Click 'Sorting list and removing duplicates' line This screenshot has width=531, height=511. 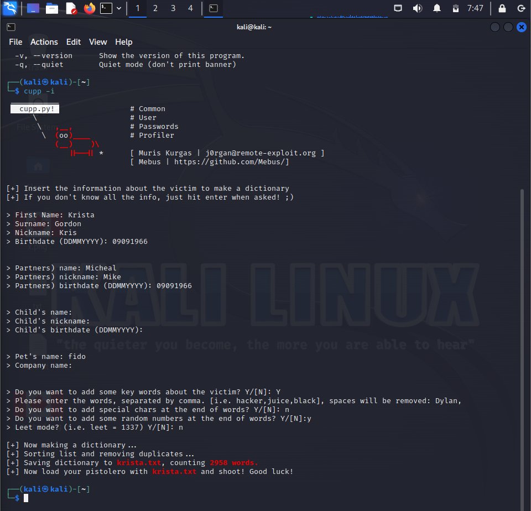pyautogui.click(x=100, y=454)
